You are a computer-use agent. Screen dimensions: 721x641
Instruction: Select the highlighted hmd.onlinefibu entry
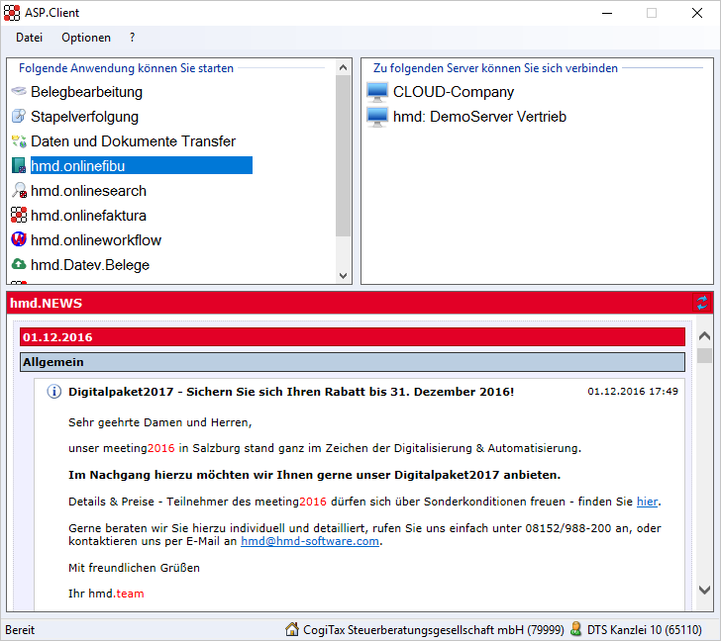[142, 166]
